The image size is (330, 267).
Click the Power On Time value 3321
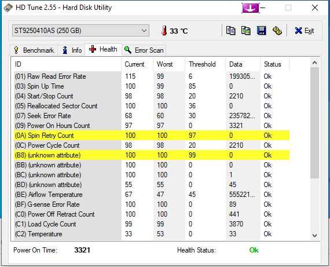[x=82, y=250]
